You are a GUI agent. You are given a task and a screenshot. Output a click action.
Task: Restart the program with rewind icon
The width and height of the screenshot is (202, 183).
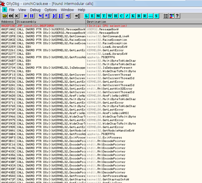click(x=11, y=16)
